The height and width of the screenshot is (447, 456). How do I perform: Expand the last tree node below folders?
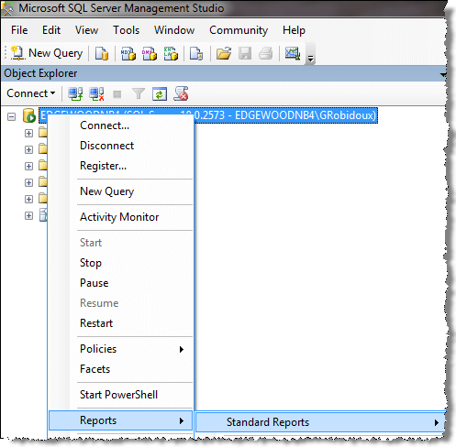(28, 215)
